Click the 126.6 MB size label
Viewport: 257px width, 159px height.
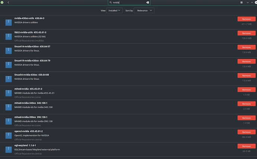247,38
